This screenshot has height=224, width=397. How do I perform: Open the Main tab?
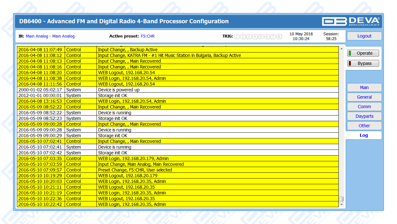[364, 87]
